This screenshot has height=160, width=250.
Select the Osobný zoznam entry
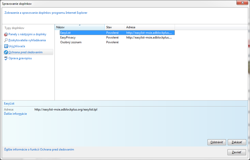pos(71,42)
